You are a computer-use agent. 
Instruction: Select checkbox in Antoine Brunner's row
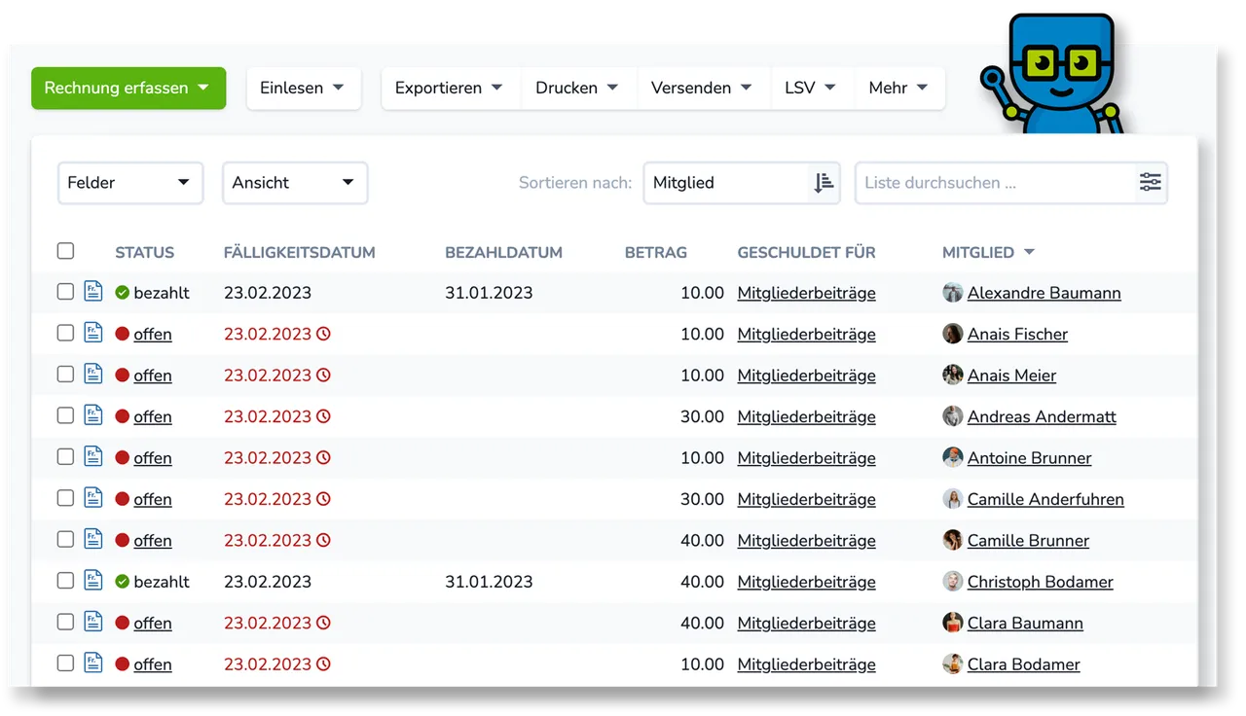[65, 456]
